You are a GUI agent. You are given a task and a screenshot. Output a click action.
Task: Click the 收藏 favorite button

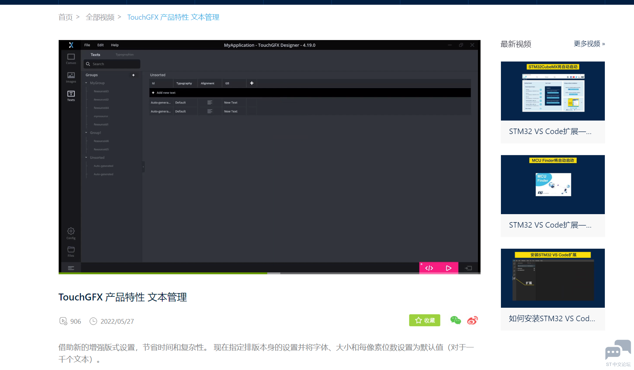point(425,320)
